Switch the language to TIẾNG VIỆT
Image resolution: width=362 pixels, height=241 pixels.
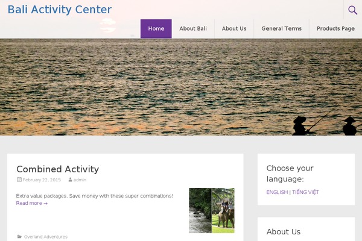(x=305, y=192)
